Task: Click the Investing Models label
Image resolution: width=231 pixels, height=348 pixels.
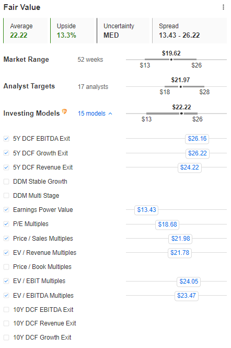Action: pos(31,113)
